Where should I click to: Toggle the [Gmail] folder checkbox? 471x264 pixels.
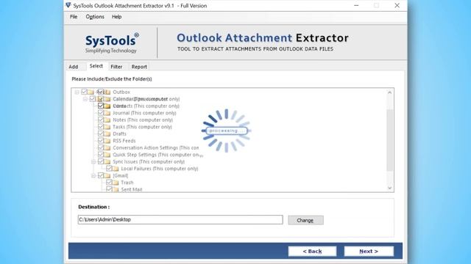tap(101, 175)
